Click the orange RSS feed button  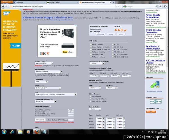pyautogui.click(x=148, y=112)
